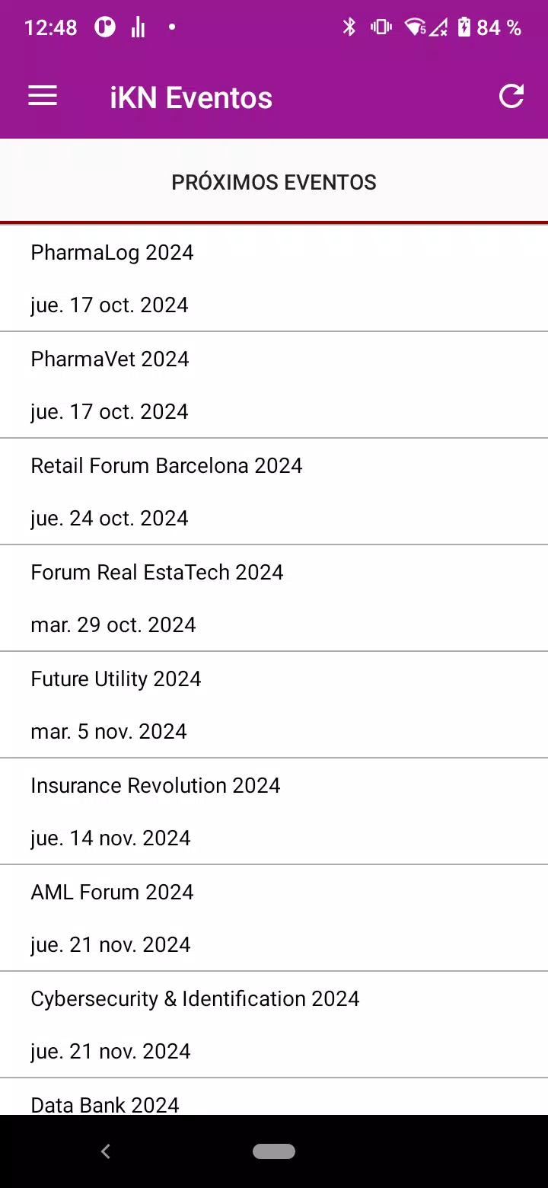Tap the Bluetooth status bar icon
The width and height of the screenshot is (548, 1188).
point(349,28)
